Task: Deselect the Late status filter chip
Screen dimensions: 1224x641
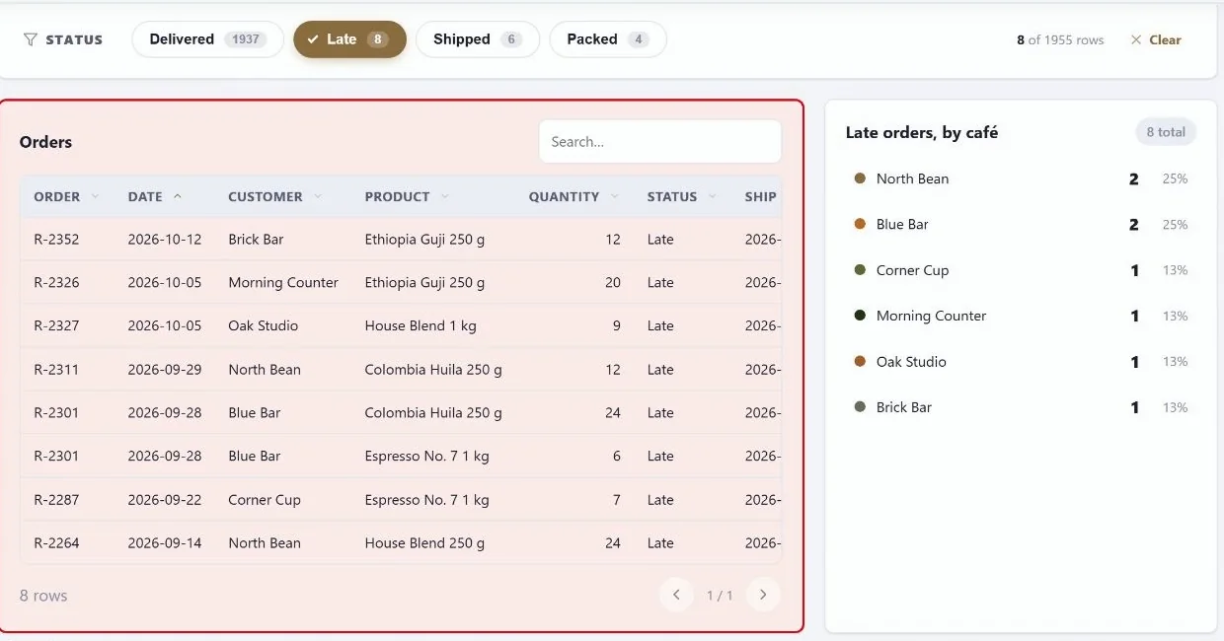Action: pos(349,39)
